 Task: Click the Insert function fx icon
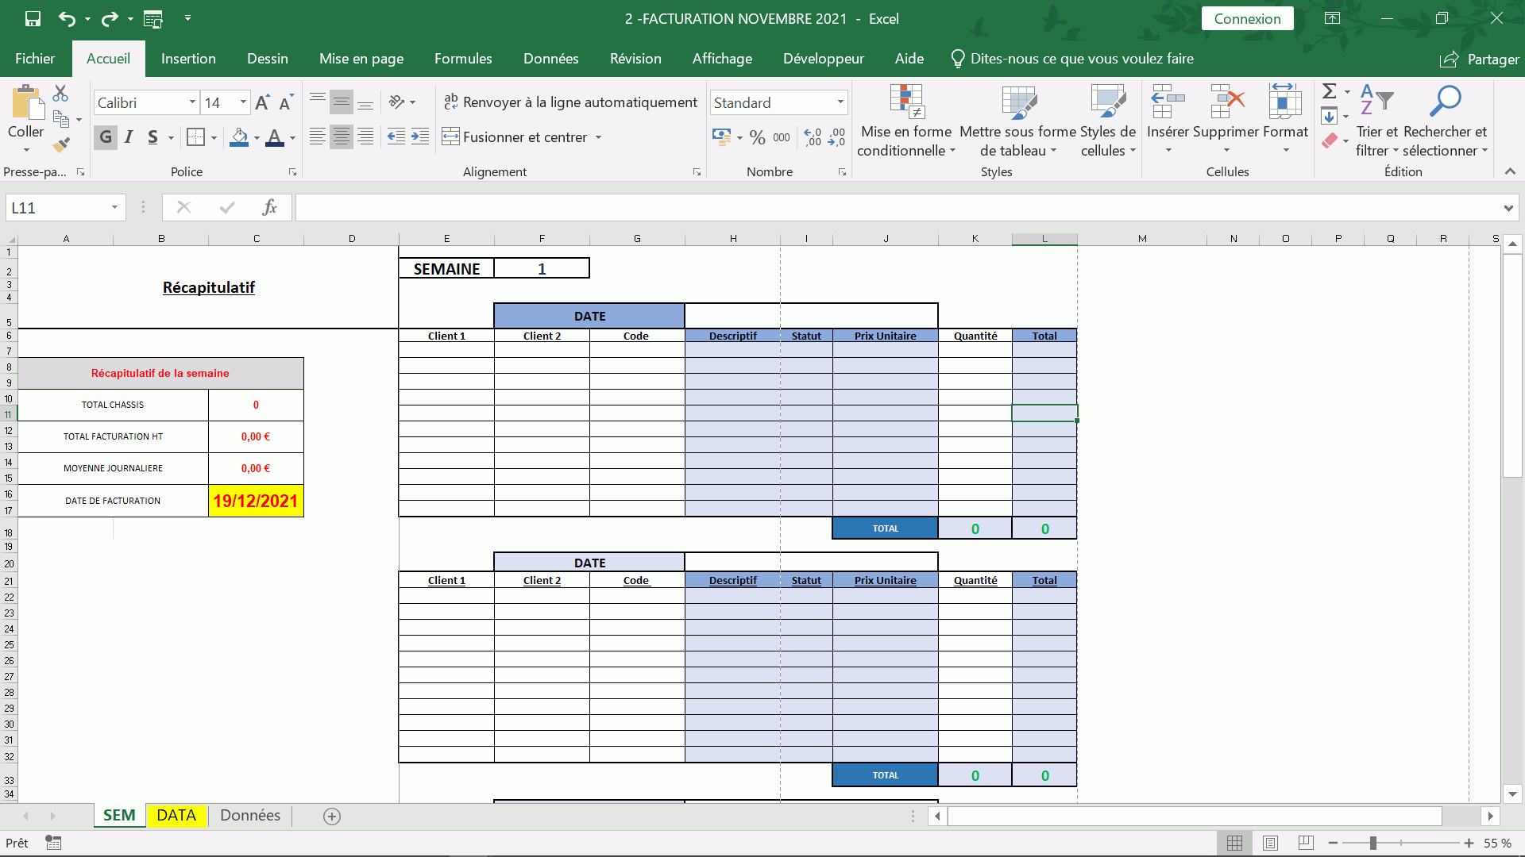(269, 207)
